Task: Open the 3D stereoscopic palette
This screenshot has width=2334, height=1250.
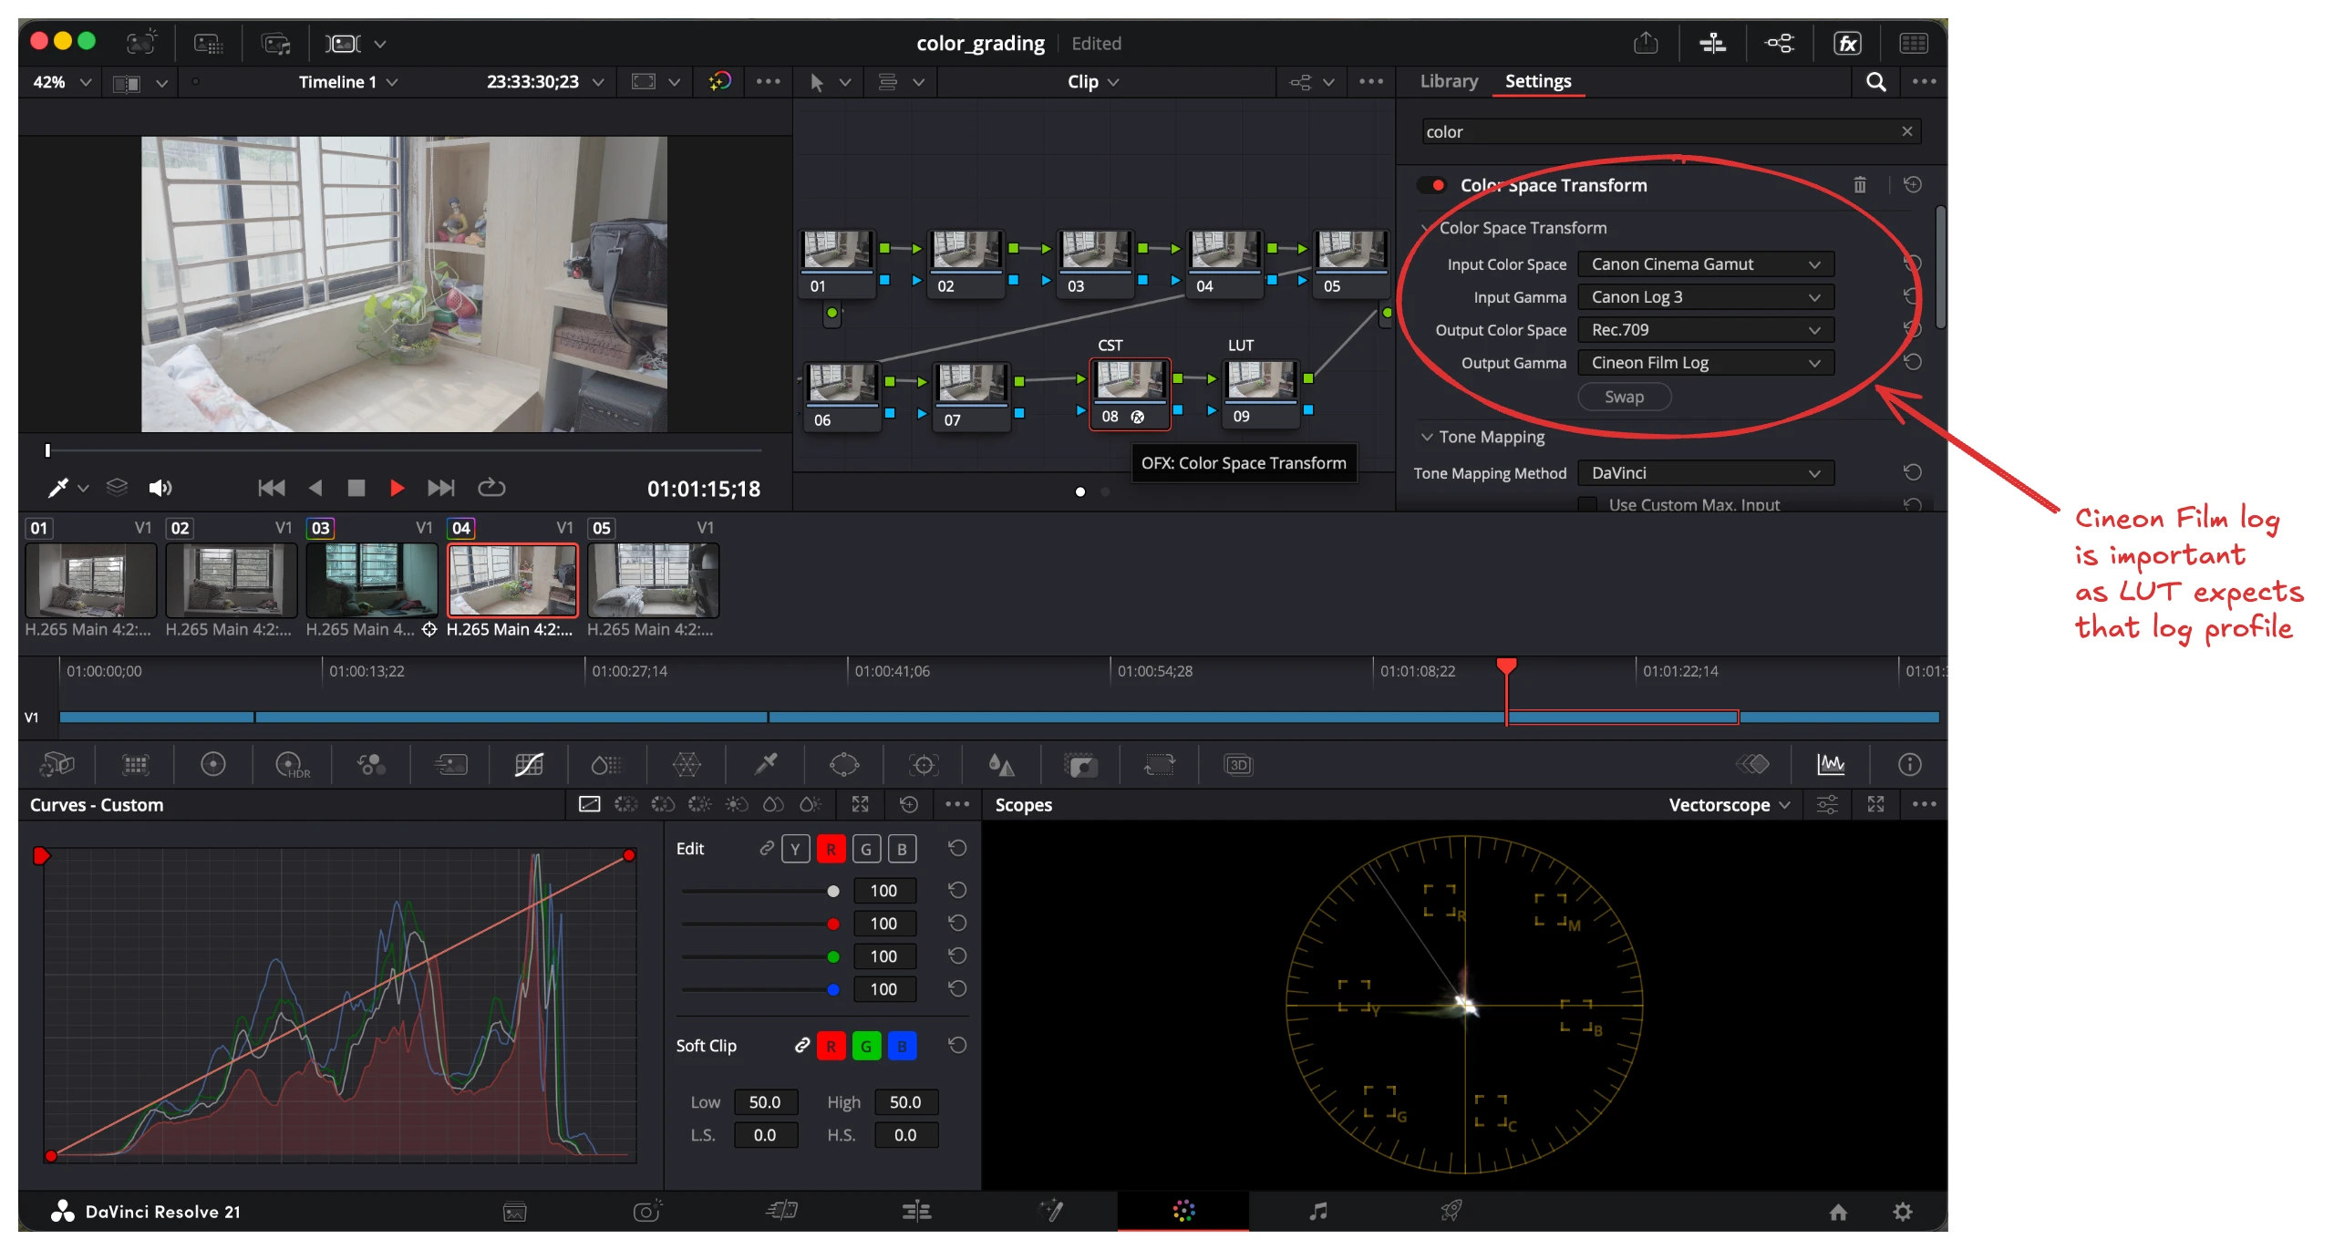Action: point(1238,765)
